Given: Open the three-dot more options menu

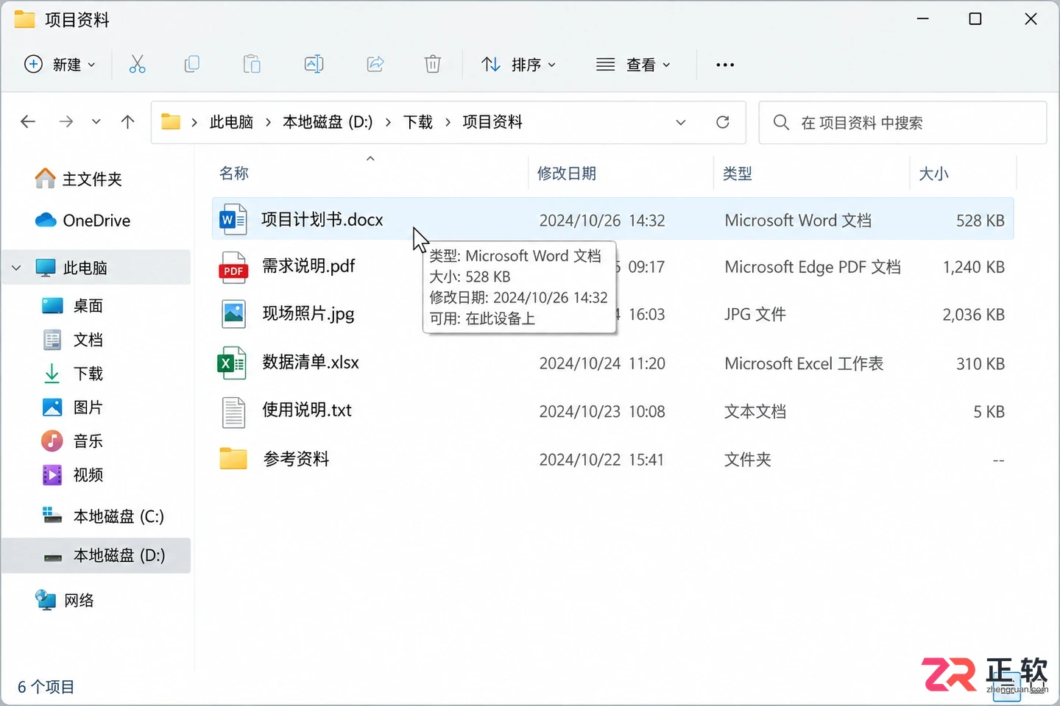Looking at the screenshot, I should (x=725, y=65).
